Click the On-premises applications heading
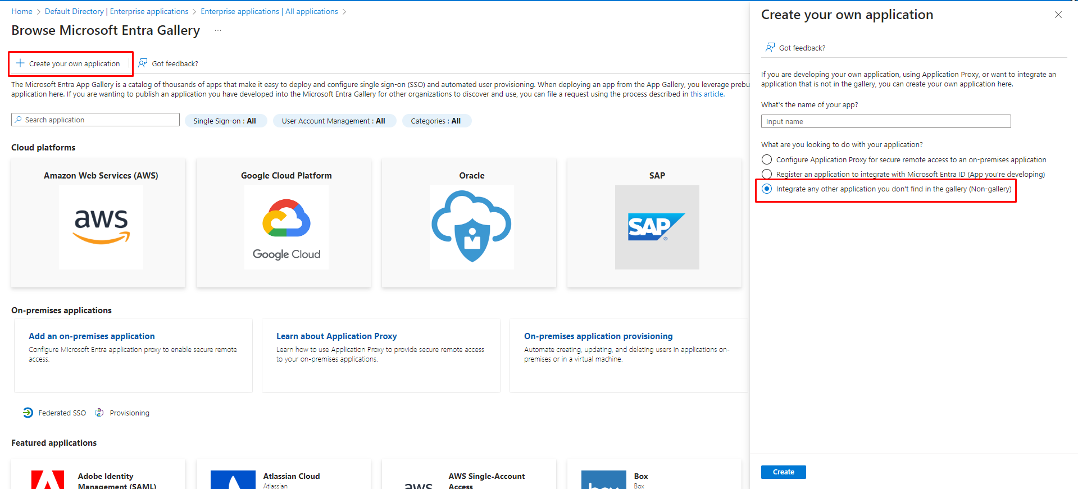The height and width of the screenshot is (489, 1078). (61, 310)
